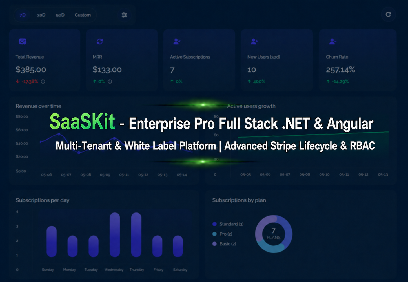Click the MRR value $133.00
This screenshot has height=282, width=408.
(x=107, y=70)
